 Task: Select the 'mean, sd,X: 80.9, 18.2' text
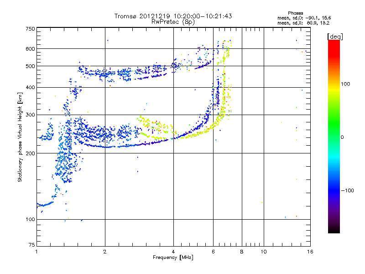(x=303, y=23)
